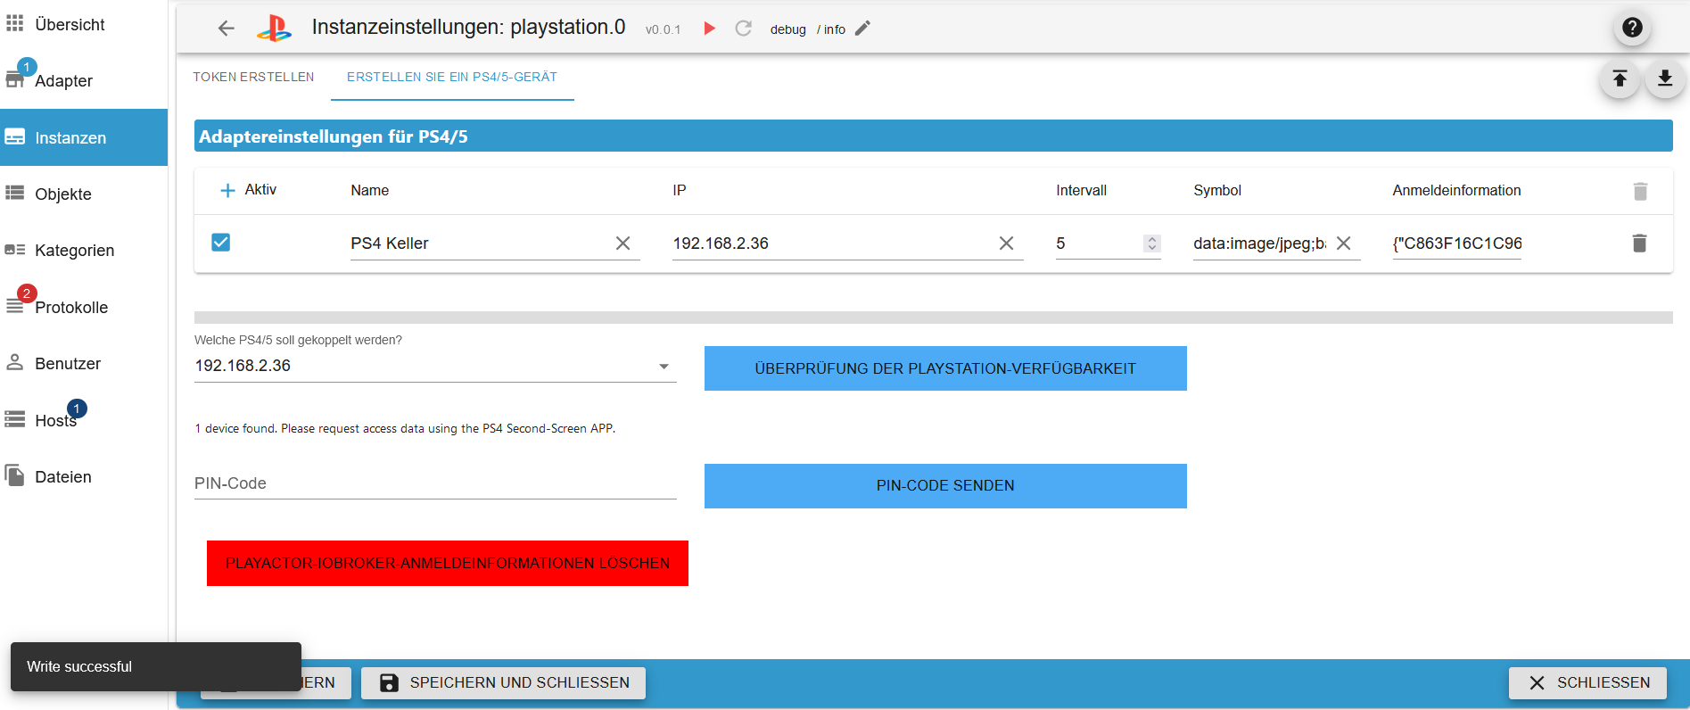This screenshot has width=1690, height=710.
Task: Open Hosts storage icon
Action: (x=15, y=419)
